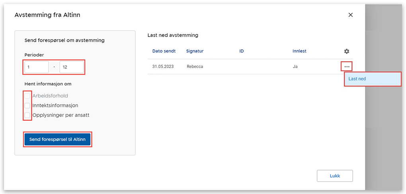
Task: Click the Lukk button
Action: (335, 176)
